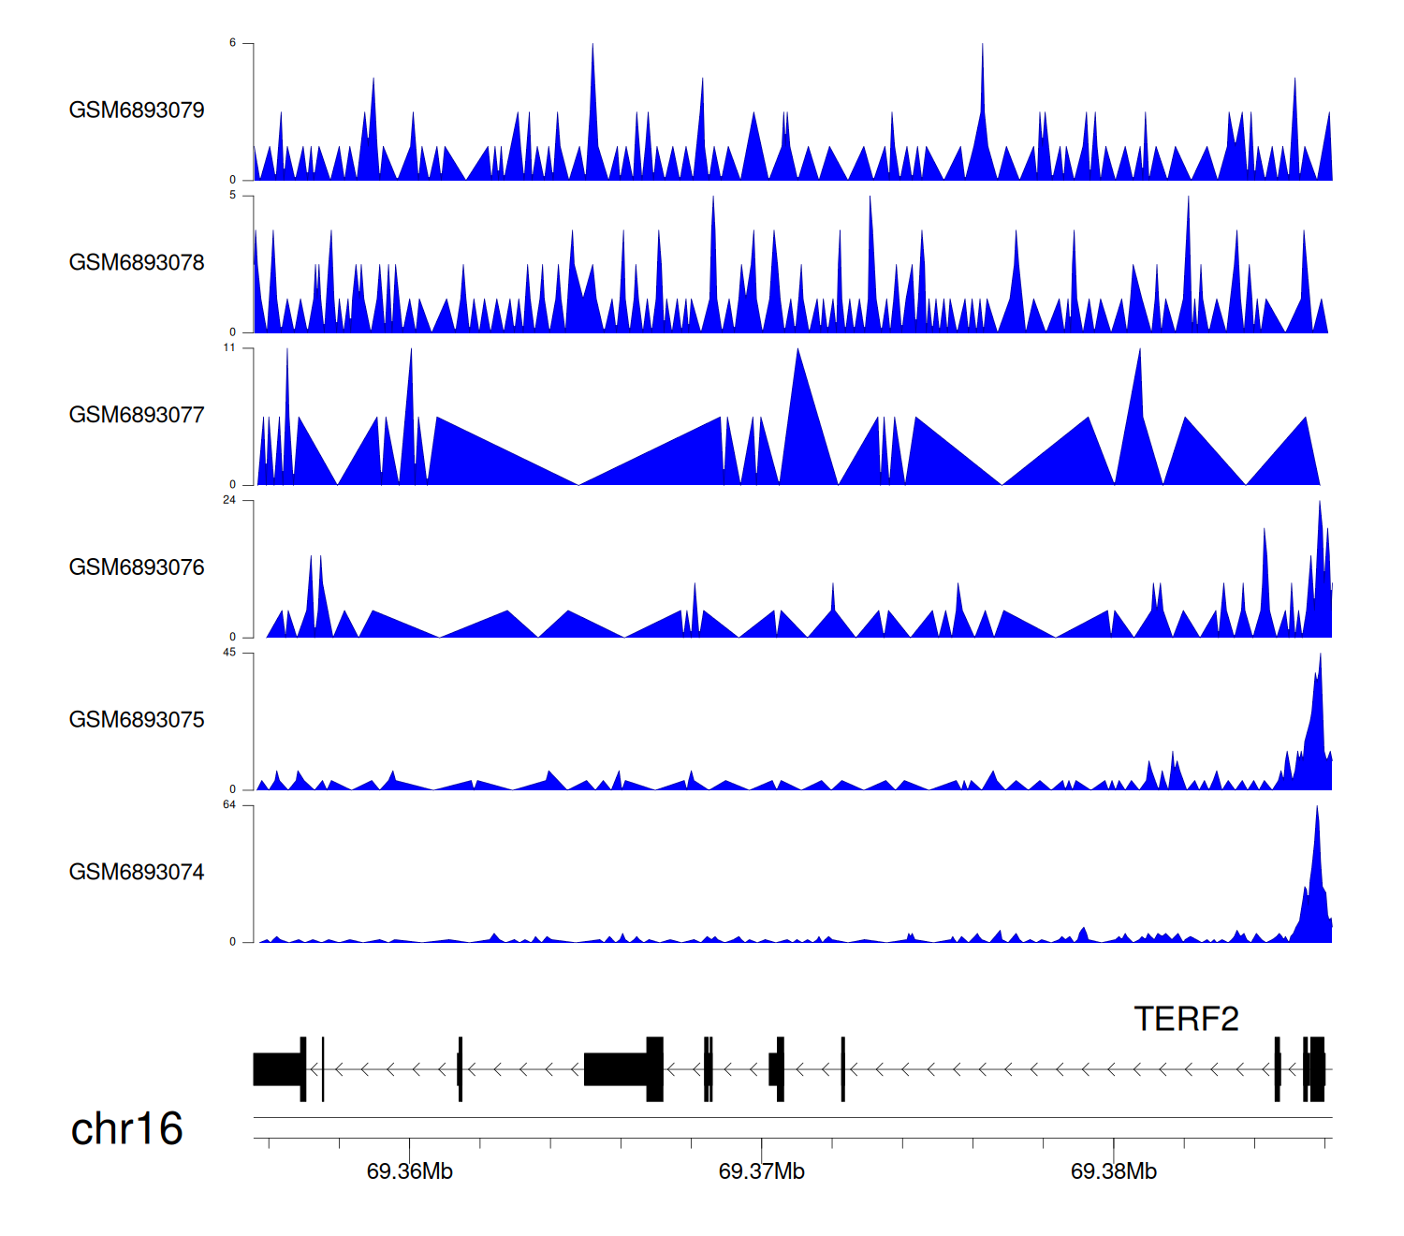Screen dimensions: 1404x1236
Task: Click the 69.36Mb axis tick label
Action: (x=409, y=1171)
